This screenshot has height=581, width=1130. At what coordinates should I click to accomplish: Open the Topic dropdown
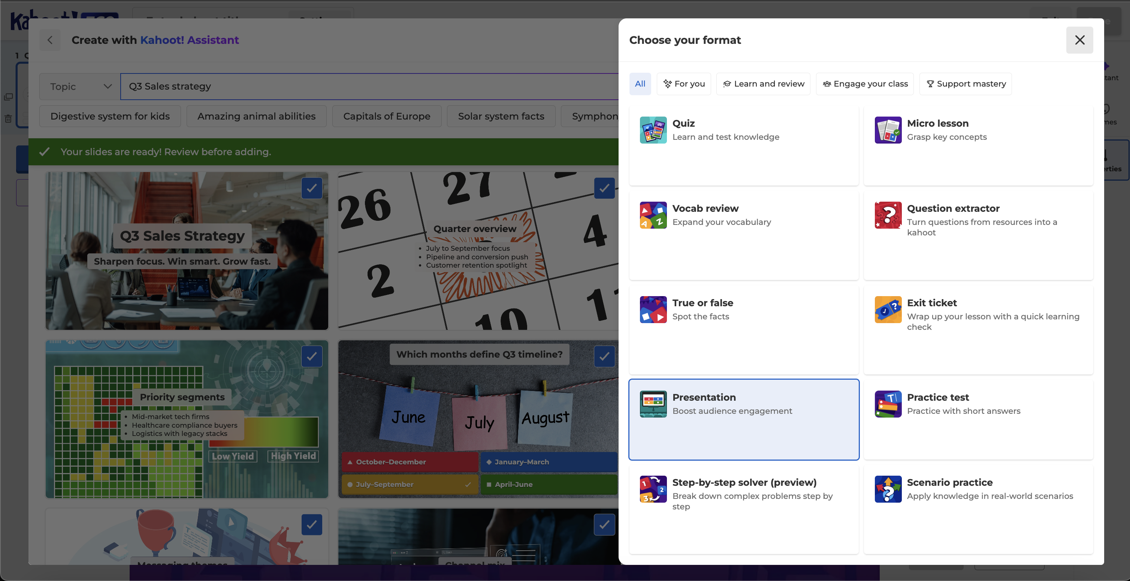click(x=80, y=87)
